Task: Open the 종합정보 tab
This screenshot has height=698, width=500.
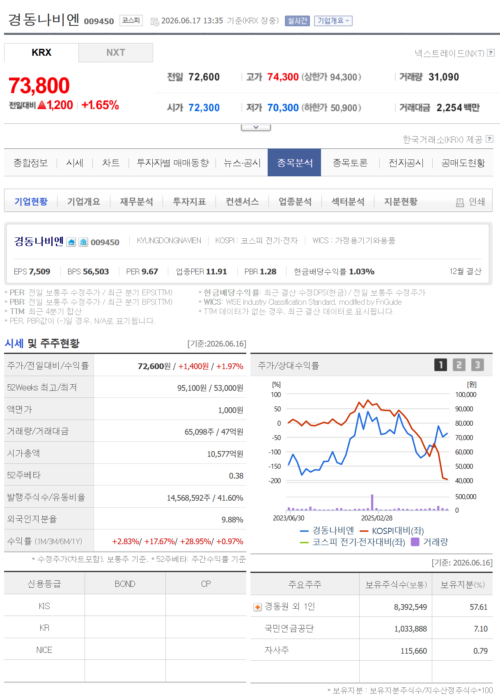Action: tap(31, 163)
